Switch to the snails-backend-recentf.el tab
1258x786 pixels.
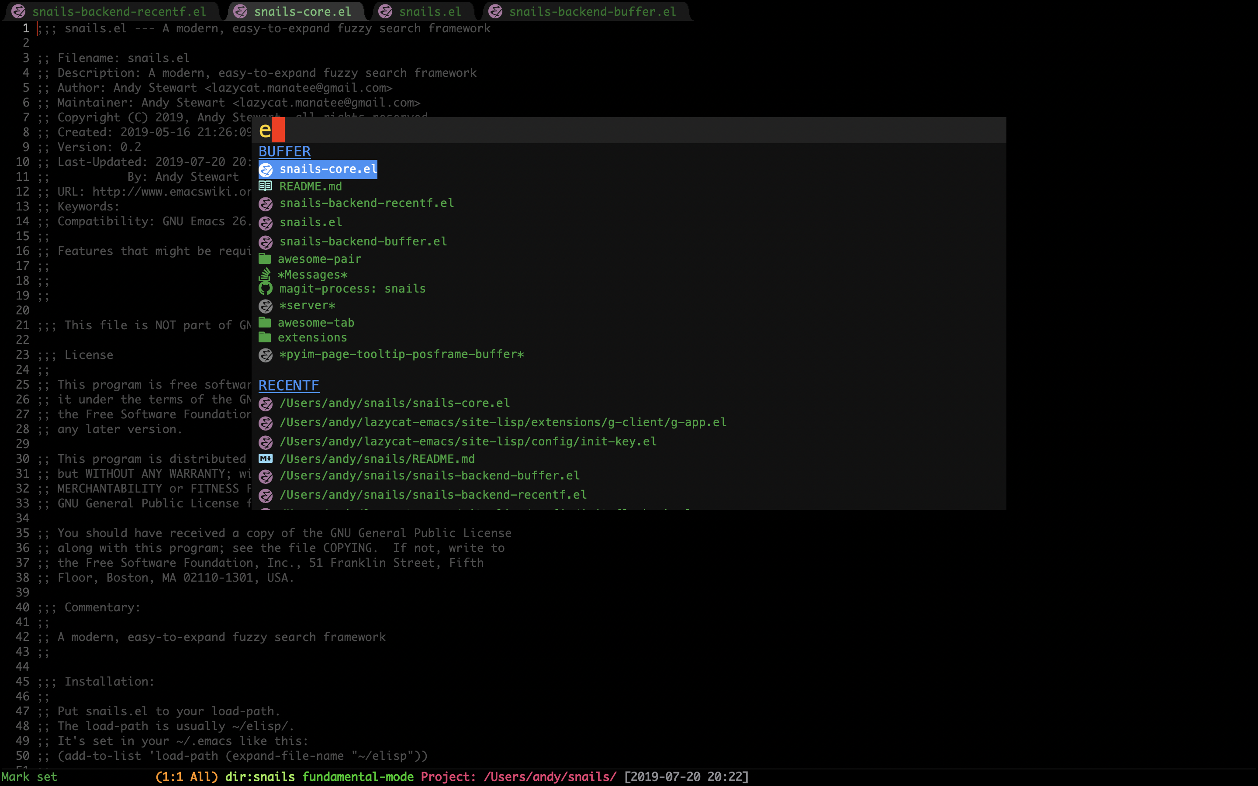coord(118,11)
